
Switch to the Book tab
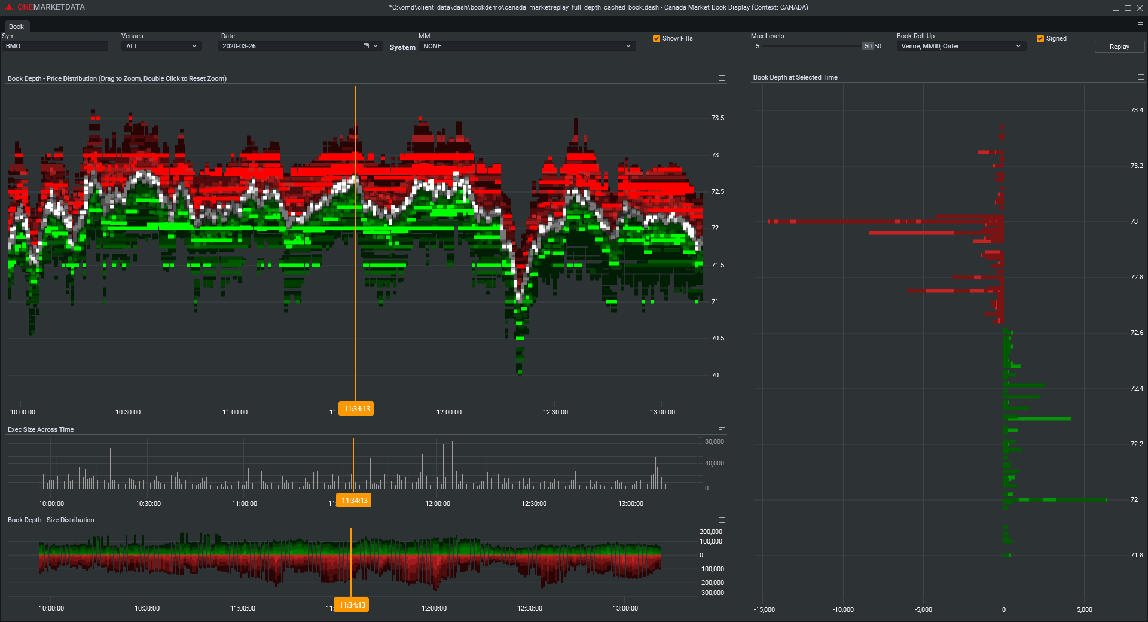click(16, 26)
